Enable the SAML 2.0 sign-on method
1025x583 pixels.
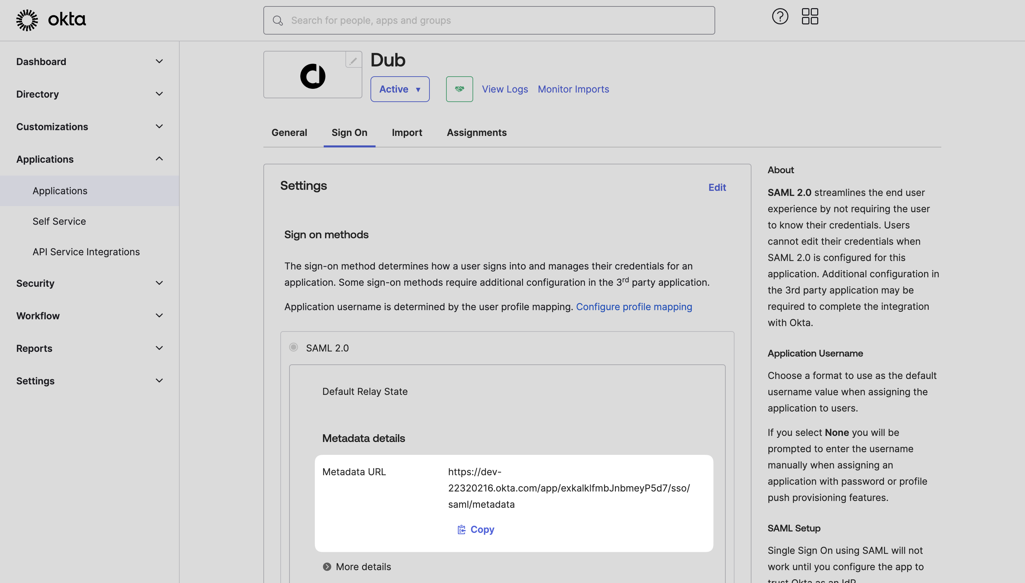293,347
